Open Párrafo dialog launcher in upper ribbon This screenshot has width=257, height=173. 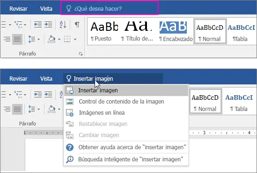(81, 54)
